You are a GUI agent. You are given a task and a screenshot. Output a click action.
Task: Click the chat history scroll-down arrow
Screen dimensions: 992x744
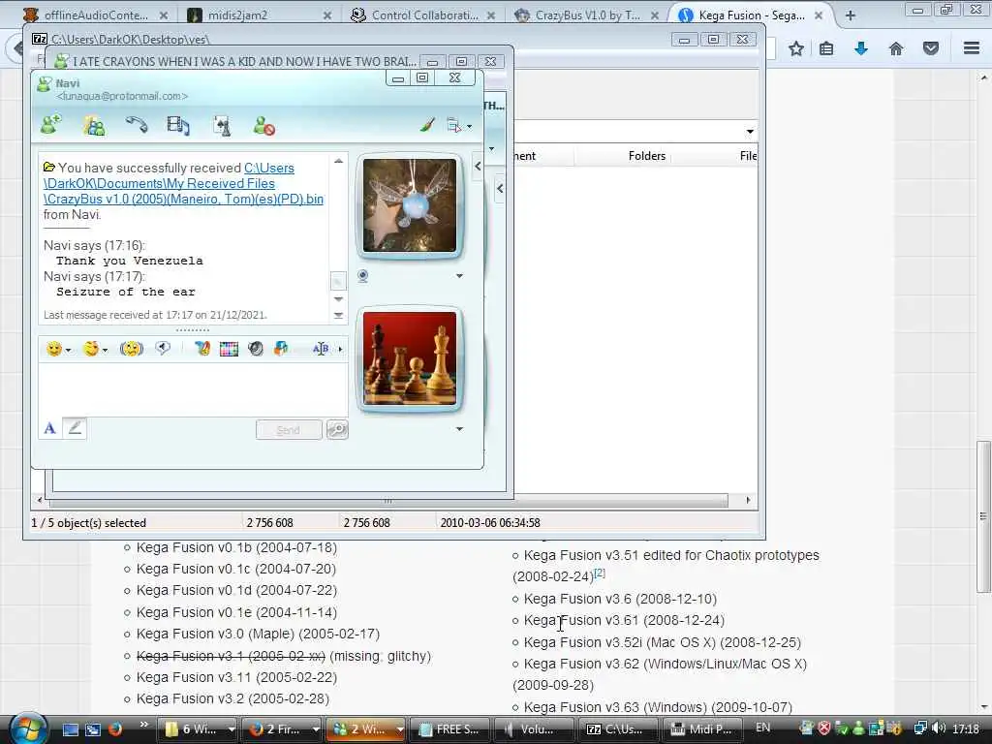[x=338, y=299]
